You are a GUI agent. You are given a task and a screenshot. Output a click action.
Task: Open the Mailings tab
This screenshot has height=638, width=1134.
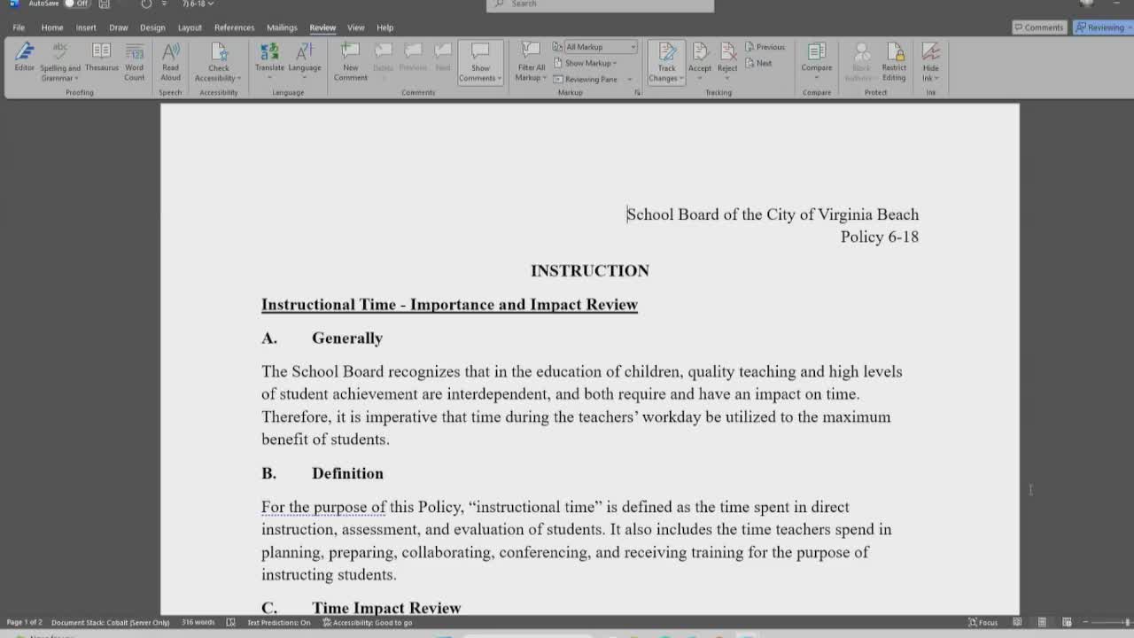(282, 27)
